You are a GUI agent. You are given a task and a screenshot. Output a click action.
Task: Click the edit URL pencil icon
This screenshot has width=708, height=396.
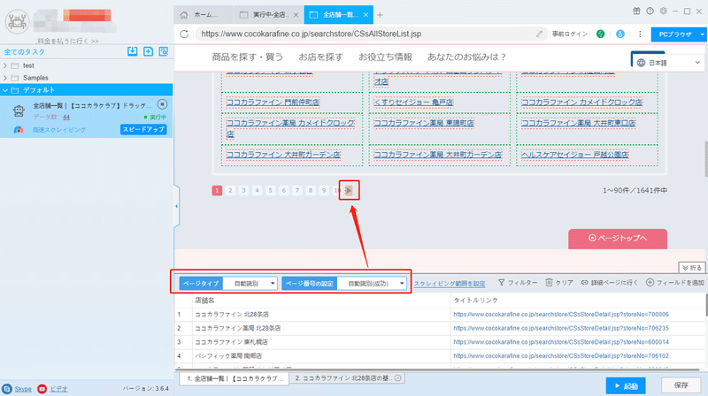point(539,34)
